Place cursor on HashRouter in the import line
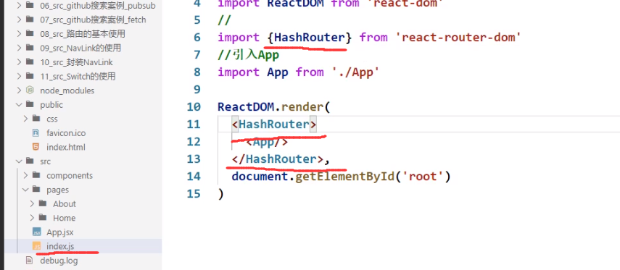The image size is (620, 270). [309, 38]
